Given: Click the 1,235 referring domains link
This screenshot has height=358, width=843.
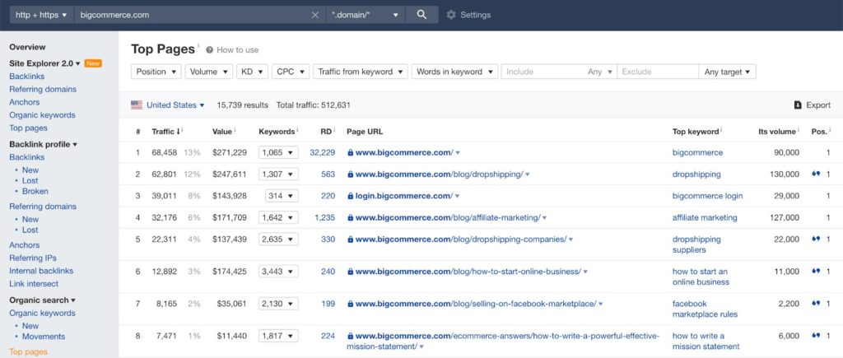Looking at the screenshot, I should click(x=324, y=218).
